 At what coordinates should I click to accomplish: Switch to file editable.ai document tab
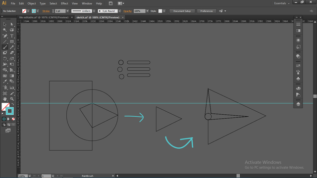(44, 18)
